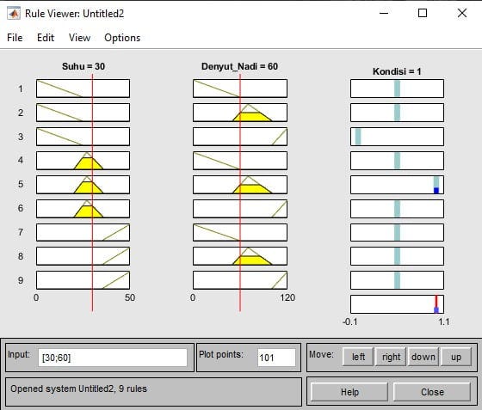482x410 pixels.
Task: Click the aggregated Kondisi output plot
Action: click(x=397, y=304)
